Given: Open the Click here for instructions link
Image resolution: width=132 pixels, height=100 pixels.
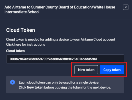Looking at the screenshot, I should coord(26,45).
